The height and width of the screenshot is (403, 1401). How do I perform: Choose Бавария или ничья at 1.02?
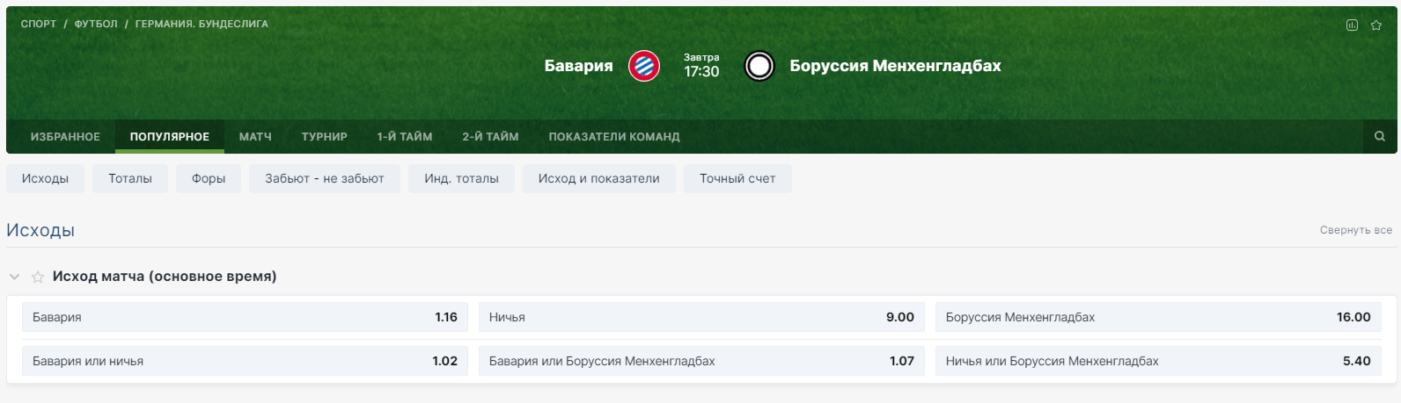coord(245,361)
